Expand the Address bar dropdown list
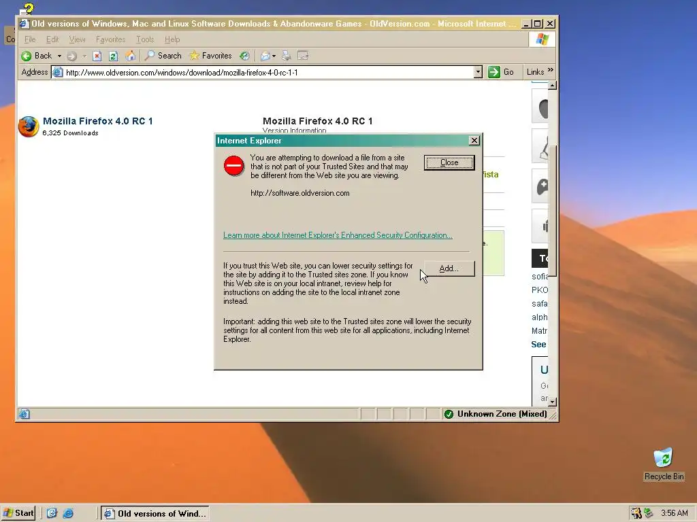 point(478,72)
